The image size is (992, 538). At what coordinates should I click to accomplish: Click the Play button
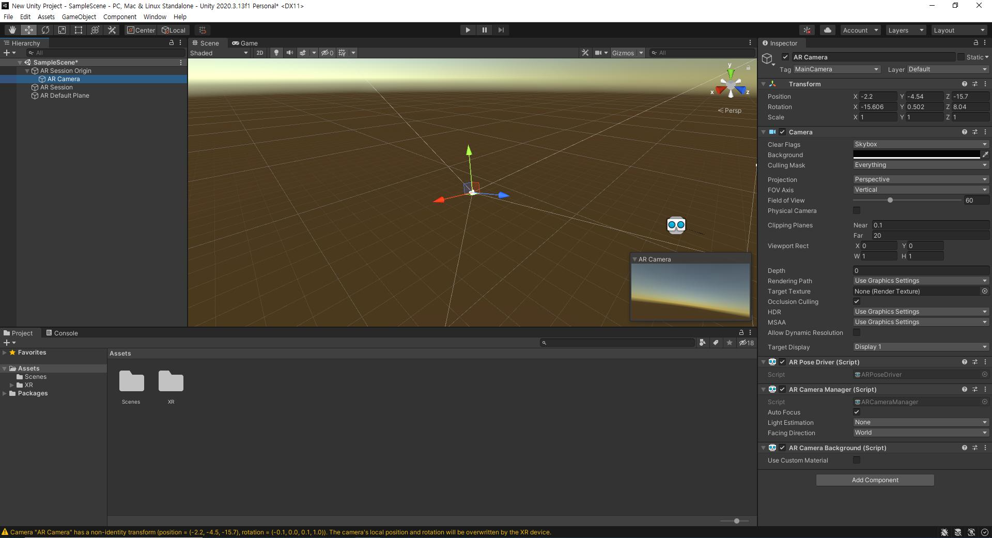(468, 30)
